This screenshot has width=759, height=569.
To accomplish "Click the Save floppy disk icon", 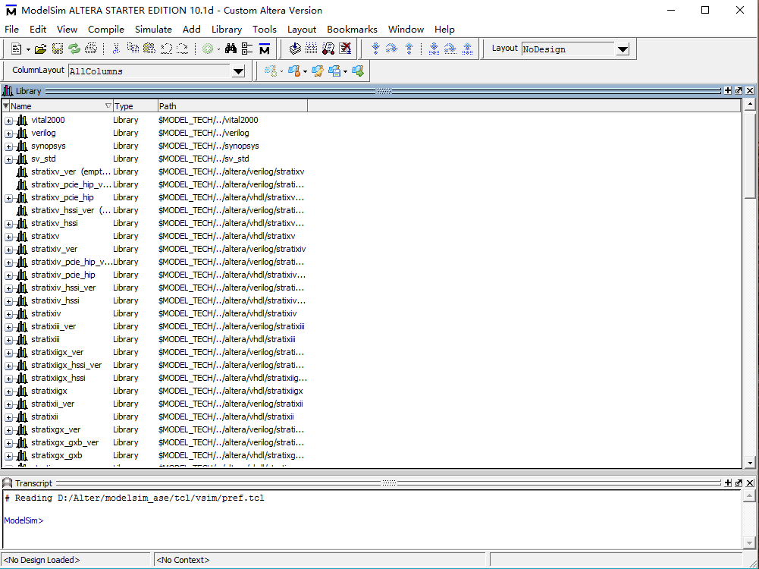I will 58,49.
